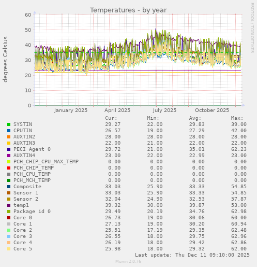This screenshot has height=267, width=257.
Task: Click the AUXTIN2 legend label
Action: click(24, 137)
